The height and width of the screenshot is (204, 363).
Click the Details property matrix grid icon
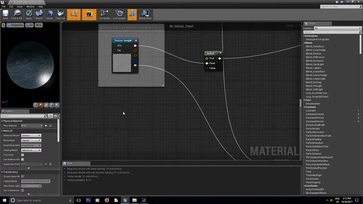click(50, 116)
